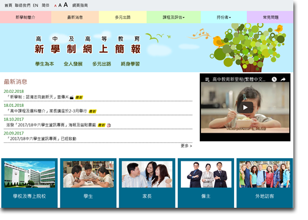Go to 首頁 home link
Image resolution: width=308 pixels, height=220 pixels.
[x=9, y=5]
